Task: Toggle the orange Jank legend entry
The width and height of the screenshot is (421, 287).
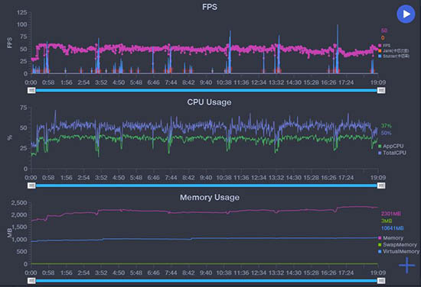Action: (x=393, y=50)
